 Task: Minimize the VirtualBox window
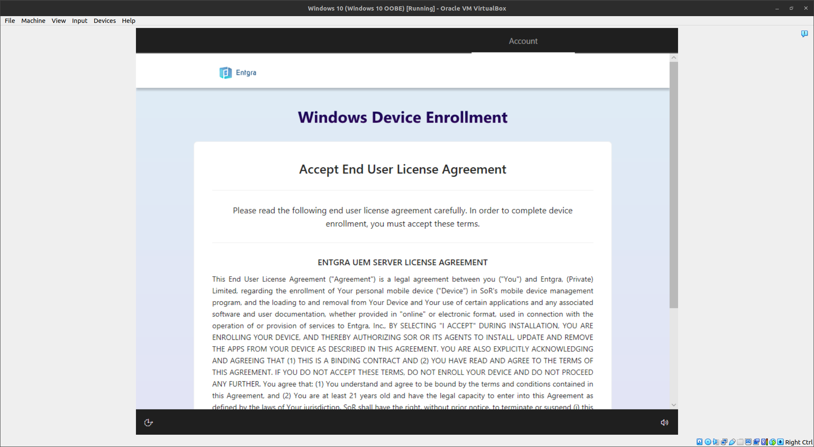coord(777,8)
